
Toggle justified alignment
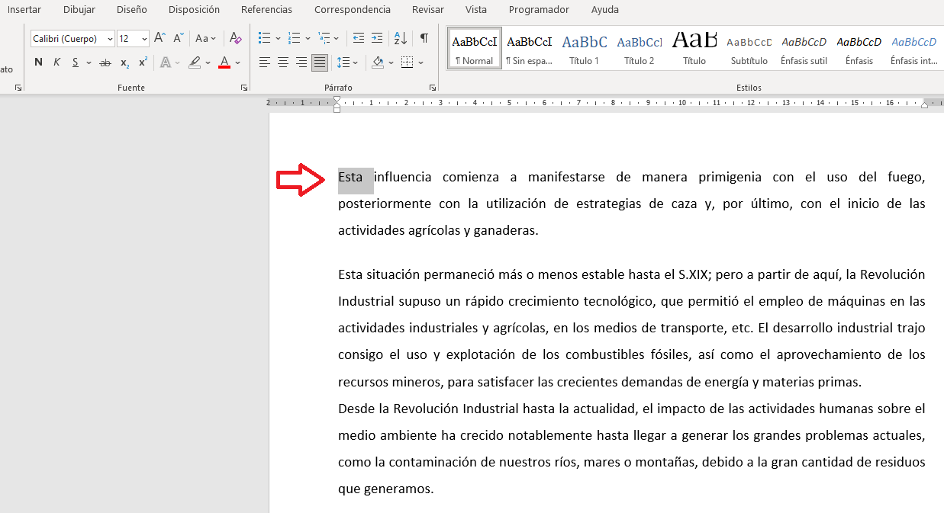320,63
